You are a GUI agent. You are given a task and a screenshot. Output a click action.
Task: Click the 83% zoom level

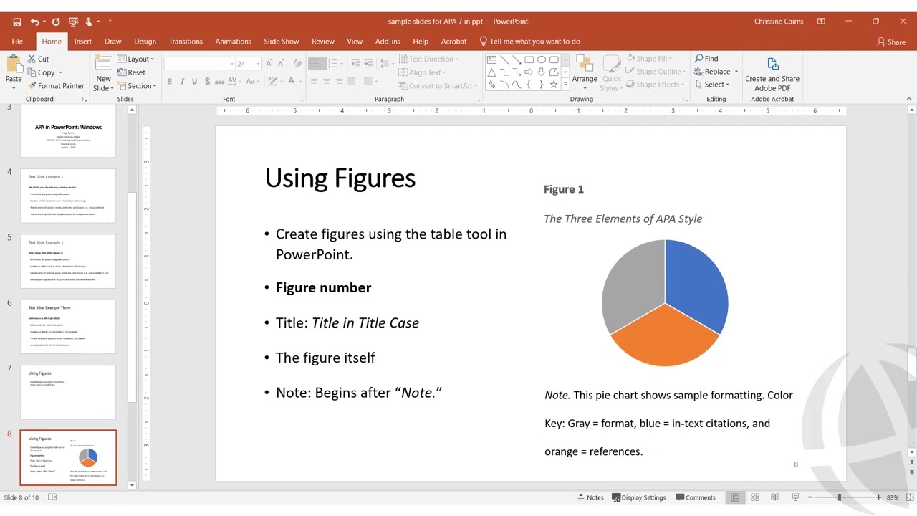[893, 497]
